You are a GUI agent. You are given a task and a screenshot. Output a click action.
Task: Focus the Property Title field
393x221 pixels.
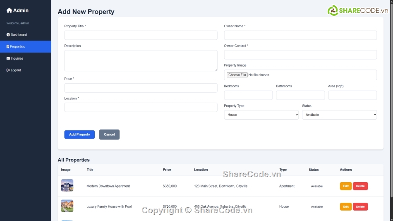click(141, 35)
